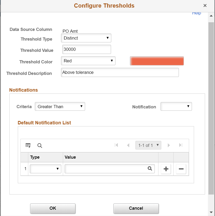Click the Cancel button

tap(136, 208)
